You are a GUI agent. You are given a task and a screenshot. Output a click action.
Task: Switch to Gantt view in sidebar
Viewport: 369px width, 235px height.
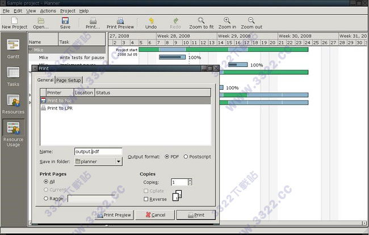pyautogui.click(x=13, y=48)
